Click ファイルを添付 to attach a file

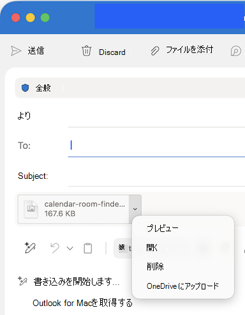(189, 50)
